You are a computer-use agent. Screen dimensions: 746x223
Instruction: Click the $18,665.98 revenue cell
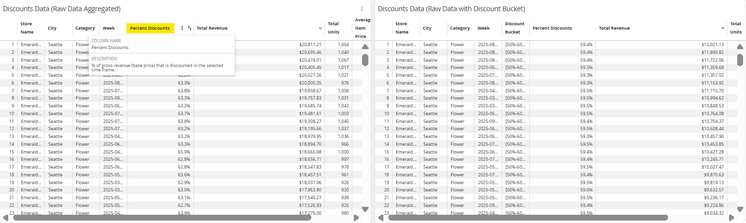point(310,152)
